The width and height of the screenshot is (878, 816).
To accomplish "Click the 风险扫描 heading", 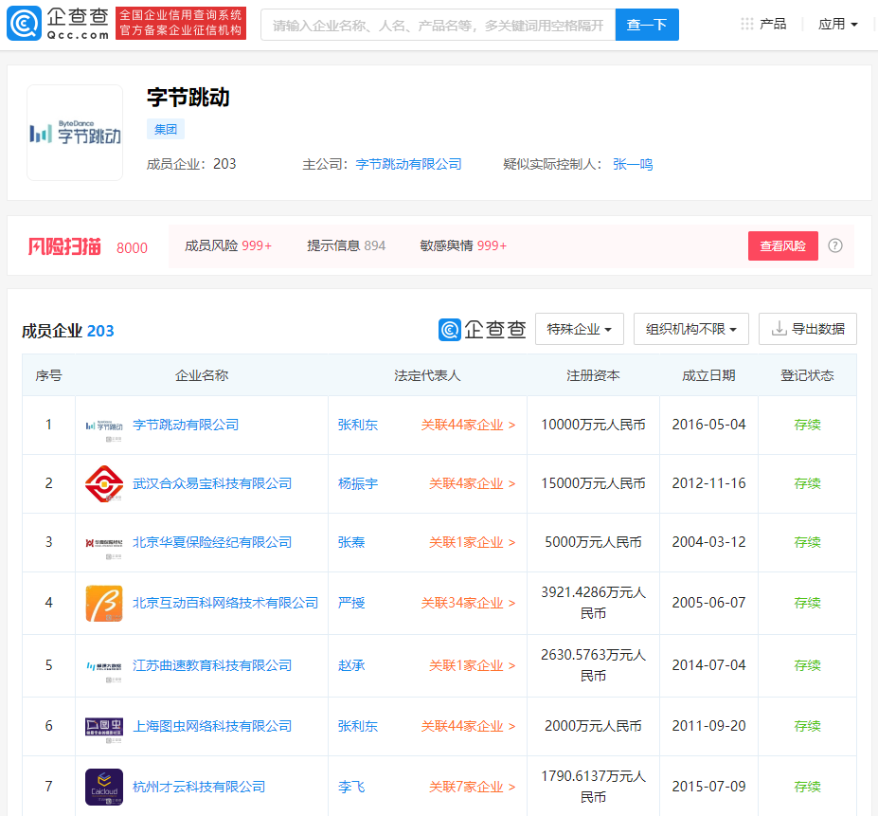I will pos(64,246).
